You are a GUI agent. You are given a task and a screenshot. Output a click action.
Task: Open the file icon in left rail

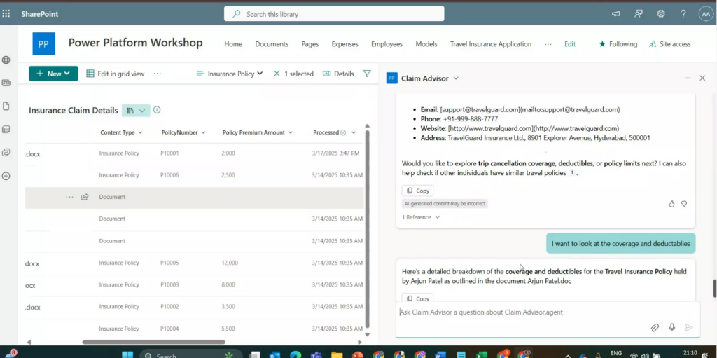click(6, 106)
